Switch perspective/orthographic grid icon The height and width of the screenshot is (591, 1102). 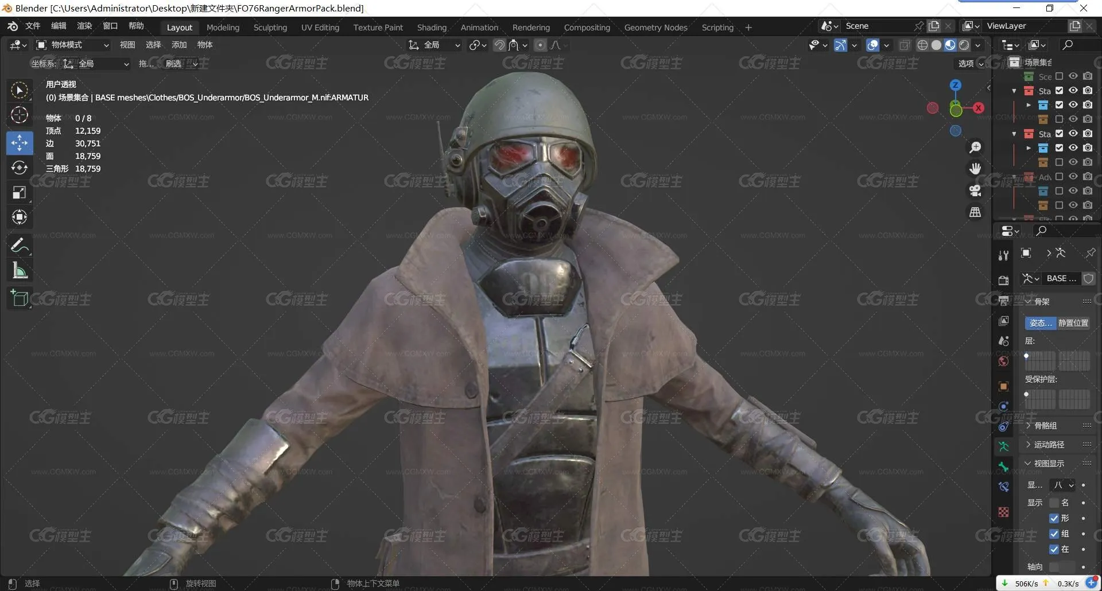(975, 212)
